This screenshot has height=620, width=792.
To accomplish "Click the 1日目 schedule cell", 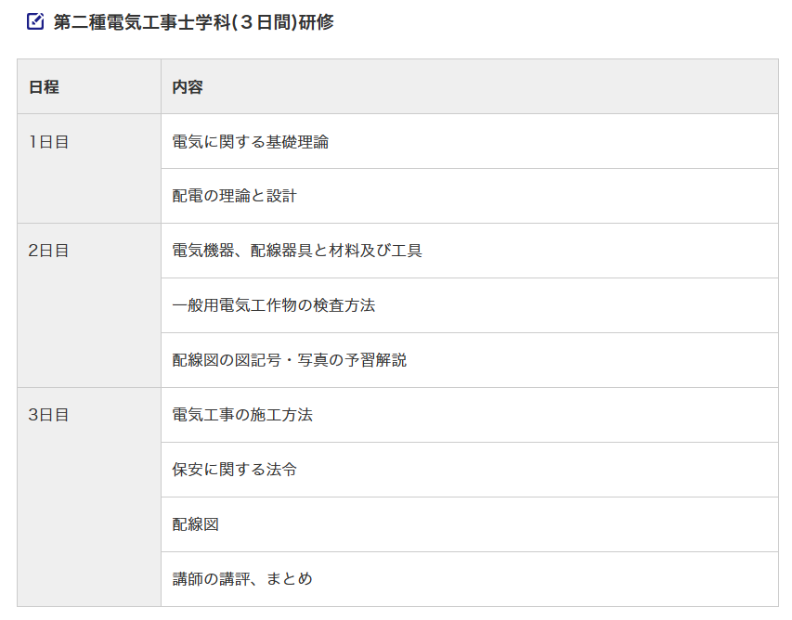I will click(x=48, y=142).
